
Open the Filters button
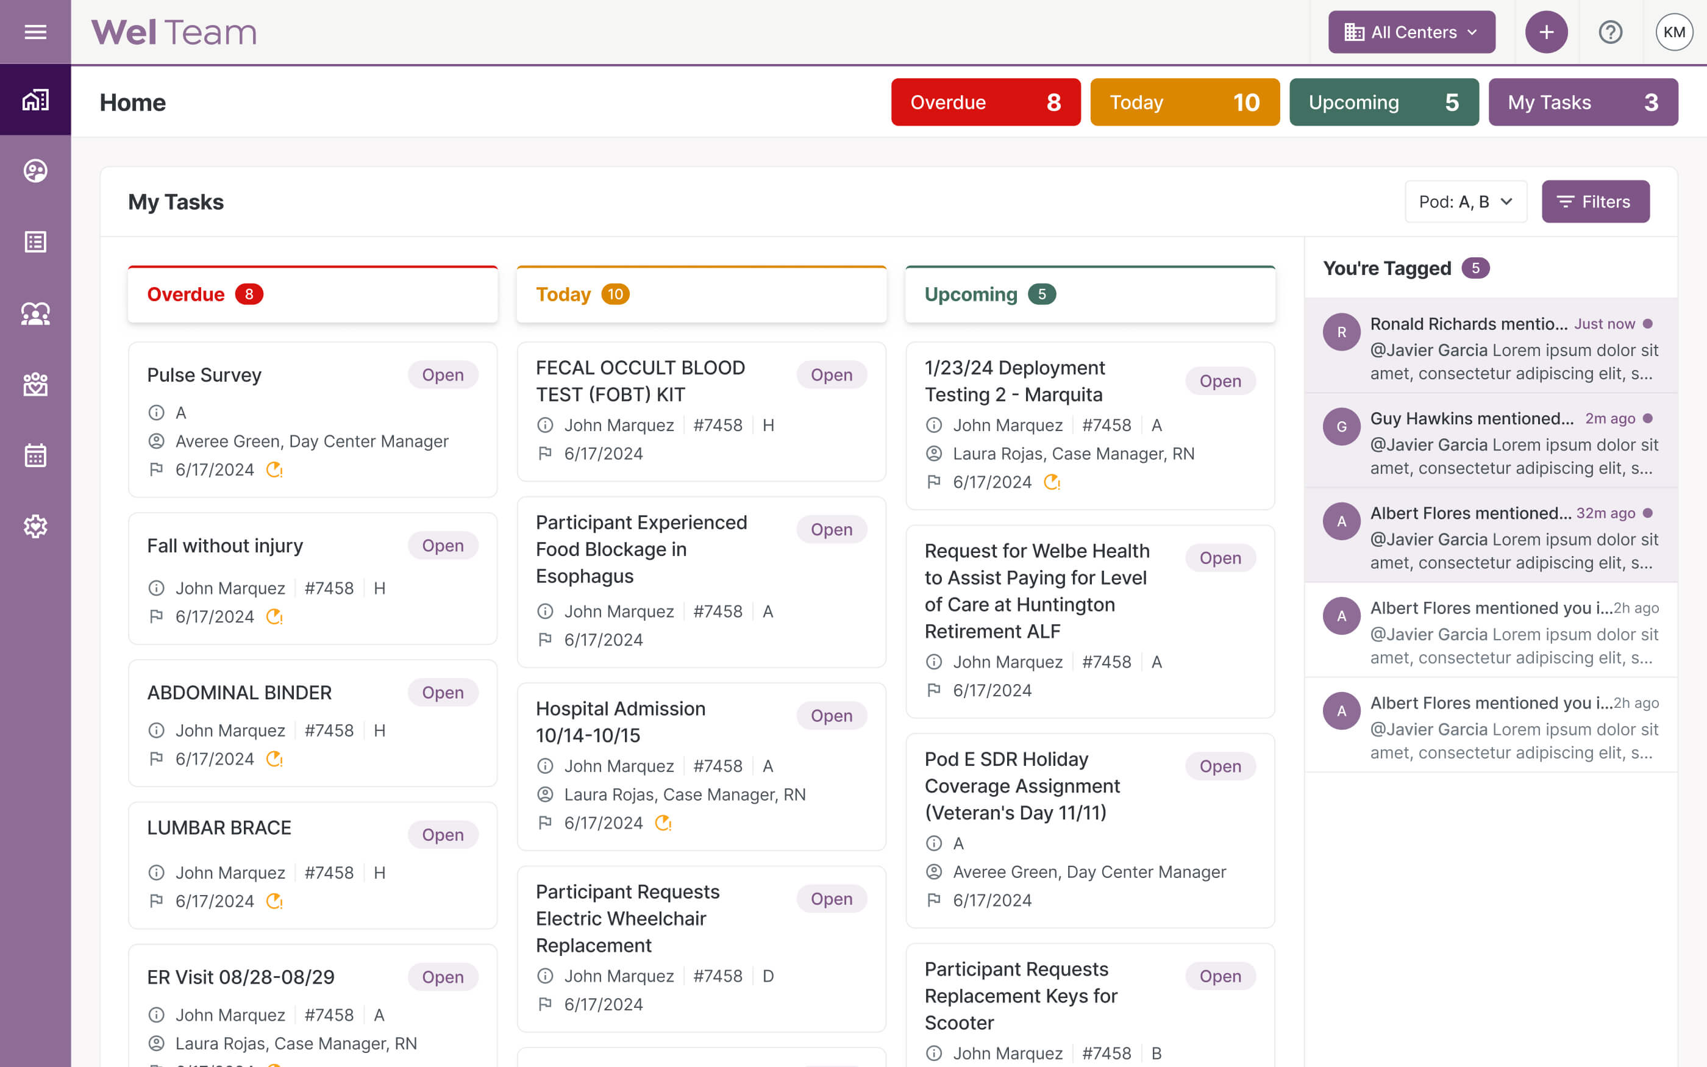point(1595,202)
